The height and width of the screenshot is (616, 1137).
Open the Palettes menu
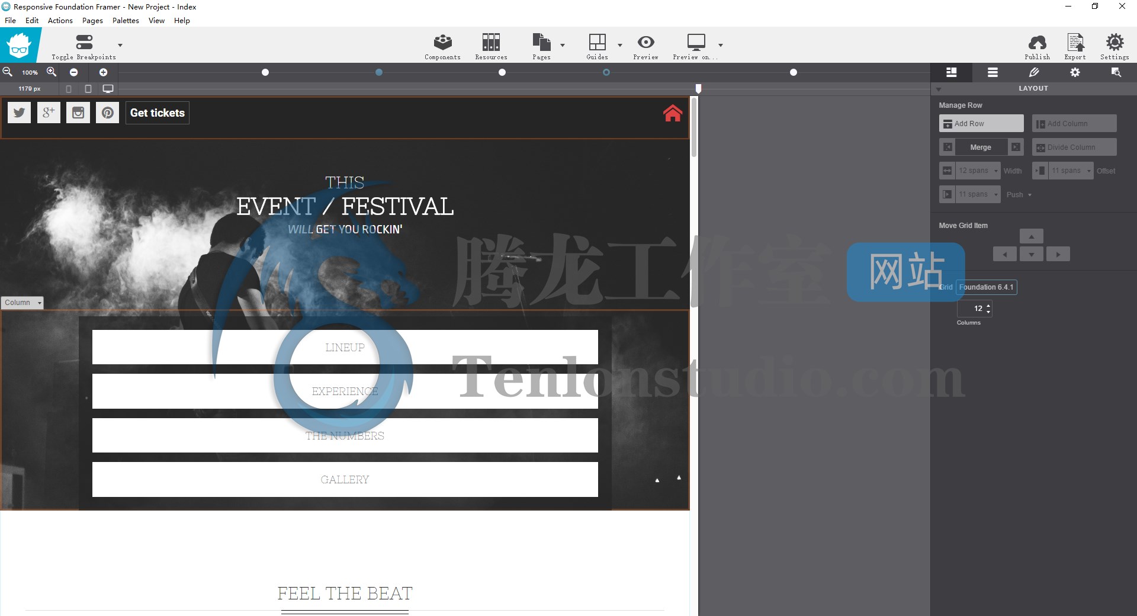coord(126,20)
